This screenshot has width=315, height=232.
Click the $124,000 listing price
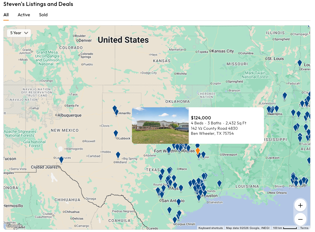pyautogui.click(x=201, y=118)
